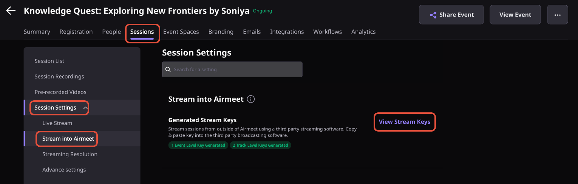Click the info icon beside Stream into Airmeet
The height and width of the screenshot is (184, 578).
click(x=251, y=99)
